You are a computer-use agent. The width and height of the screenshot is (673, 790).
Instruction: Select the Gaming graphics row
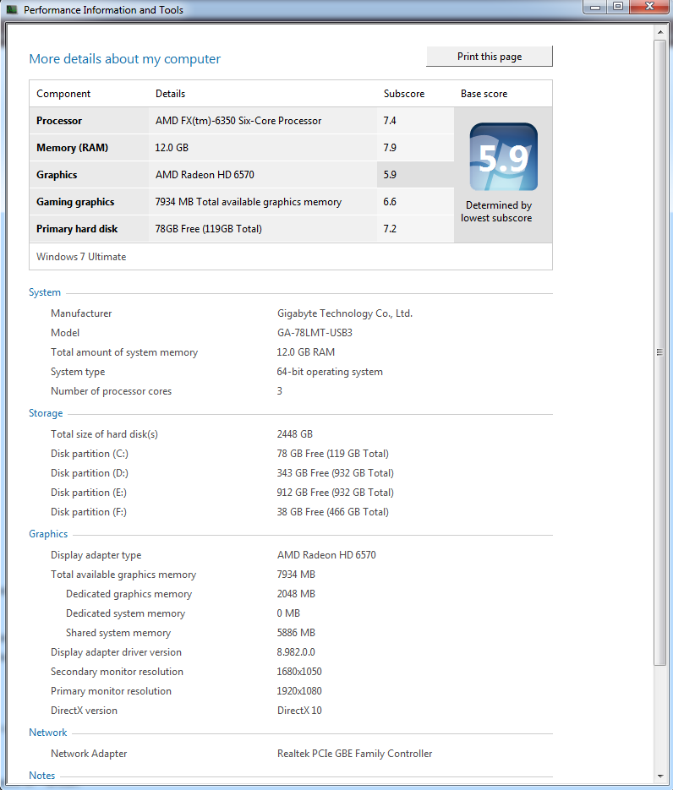203,202
